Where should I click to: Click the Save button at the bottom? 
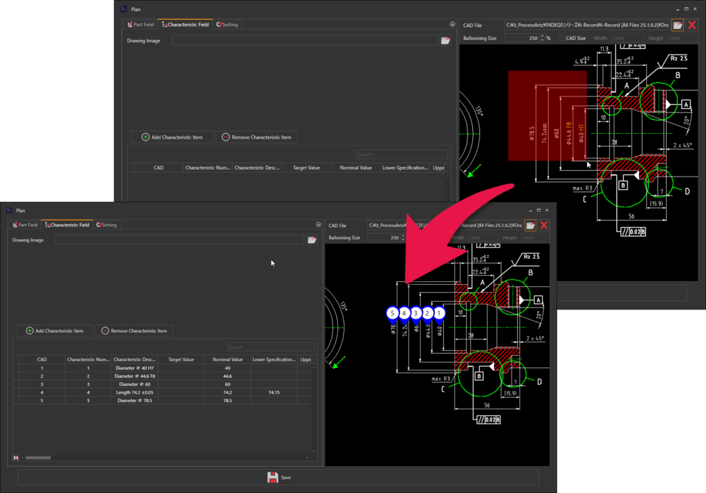click(279, 477)
